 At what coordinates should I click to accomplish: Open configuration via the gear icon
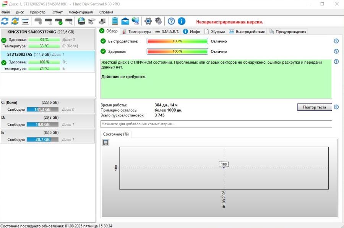[148, 21]
